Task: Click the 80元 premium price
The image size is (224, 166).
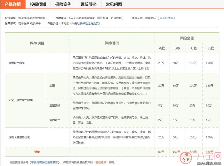Action: coord(161,152)
